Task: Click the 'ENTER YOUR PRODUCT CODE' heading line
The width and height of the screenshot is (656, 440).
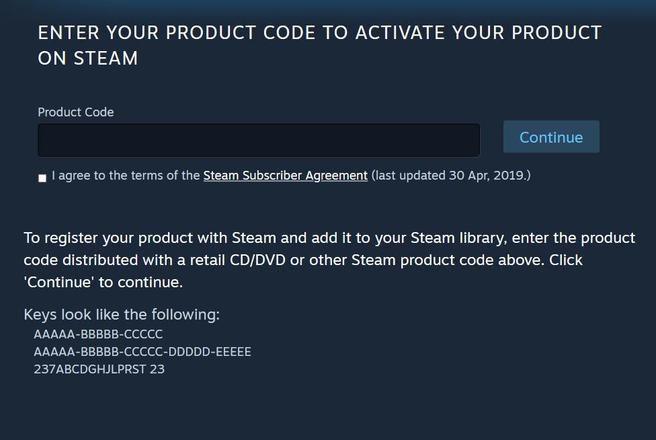Action: (319, 33)
